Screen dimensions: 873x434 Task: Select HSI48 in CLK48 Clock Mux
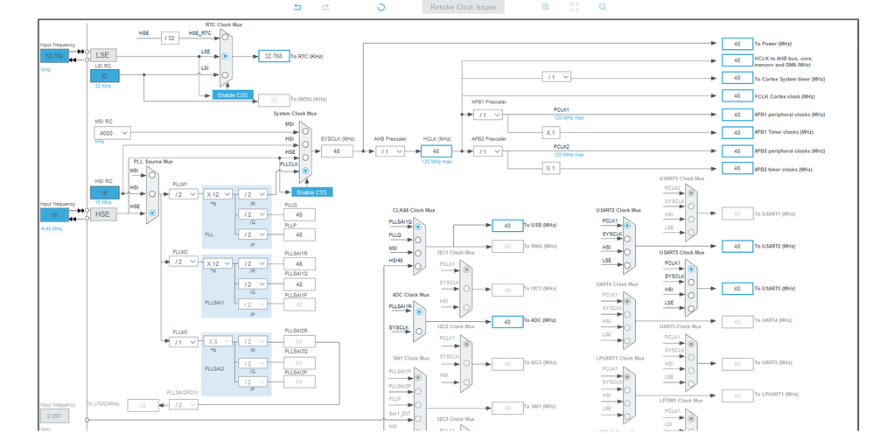pos(418,266)
